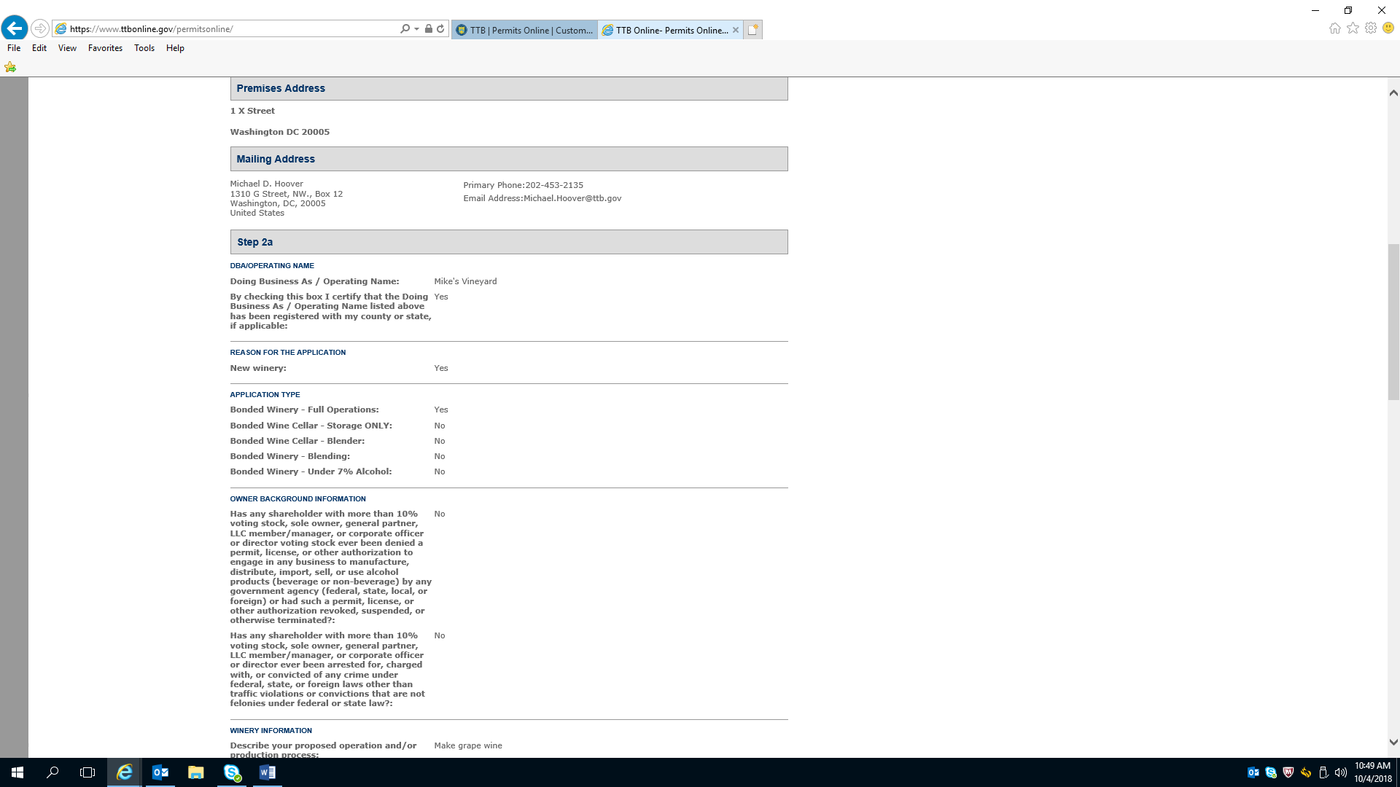
Task: Click Add to Favorites bar star icon
Action: (10, 67)
